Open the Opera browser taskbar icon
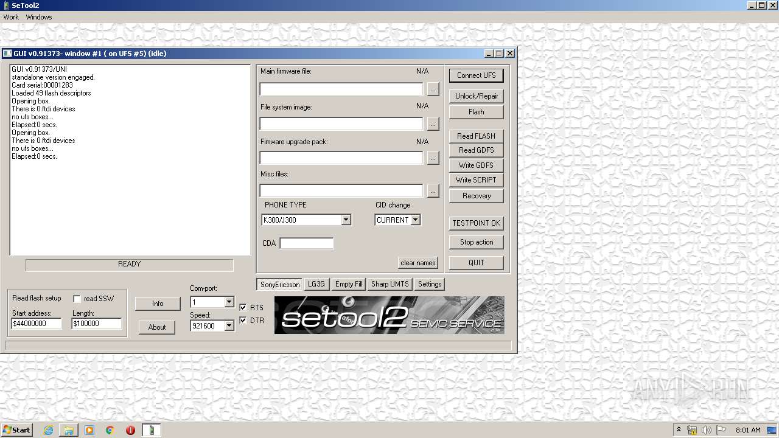This screenshot has height=438, width=779. [x=131, y=430]
